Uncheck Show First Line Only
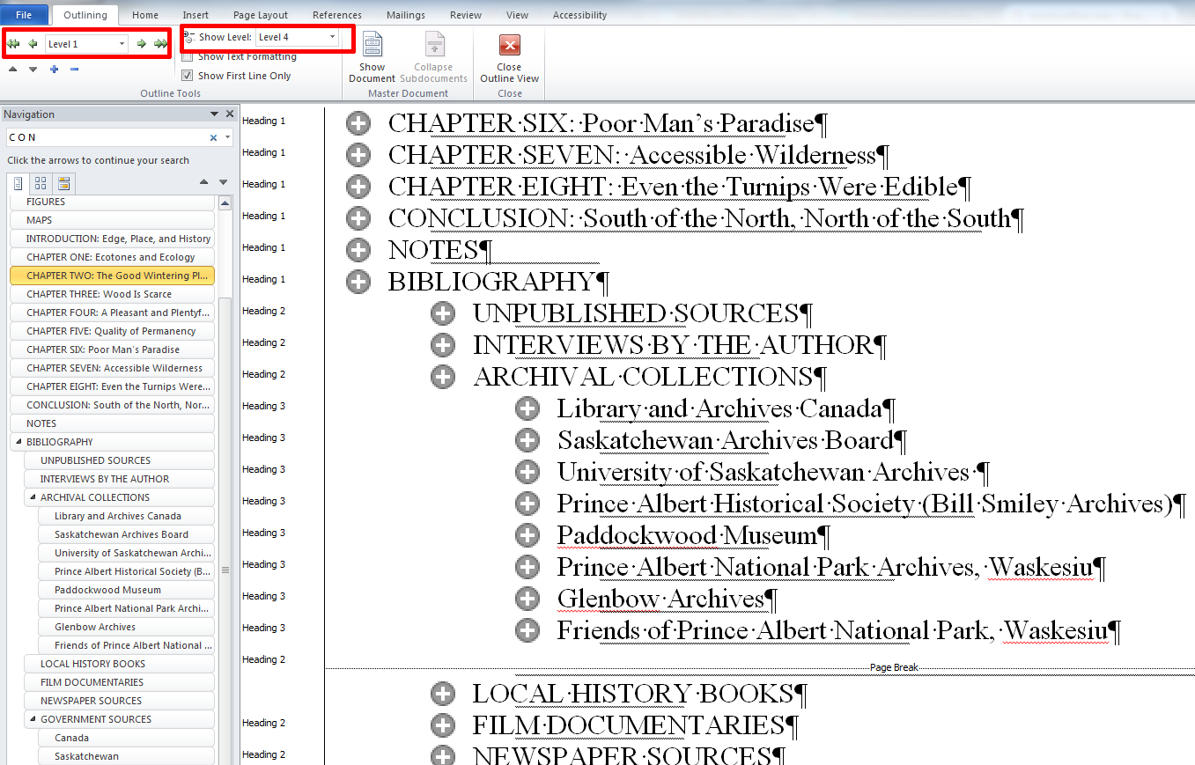The image size is (1195, 765). [187, 76]
